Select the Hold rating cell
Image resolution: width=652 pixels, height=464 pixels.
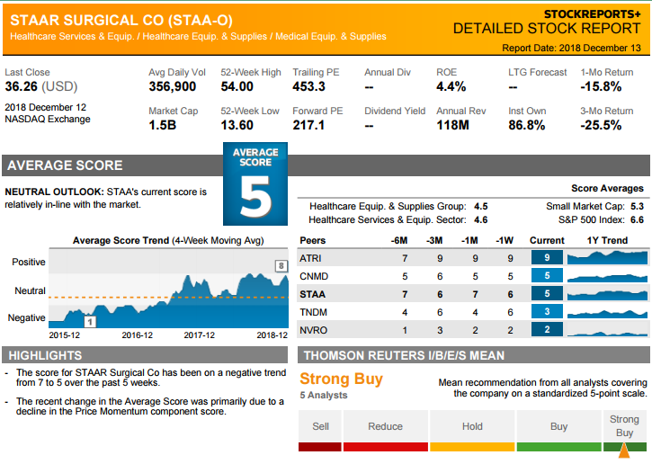click(x=472, y=426)
